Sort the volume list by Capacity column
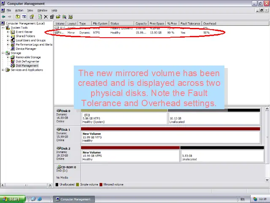 [x=141, y=24]
